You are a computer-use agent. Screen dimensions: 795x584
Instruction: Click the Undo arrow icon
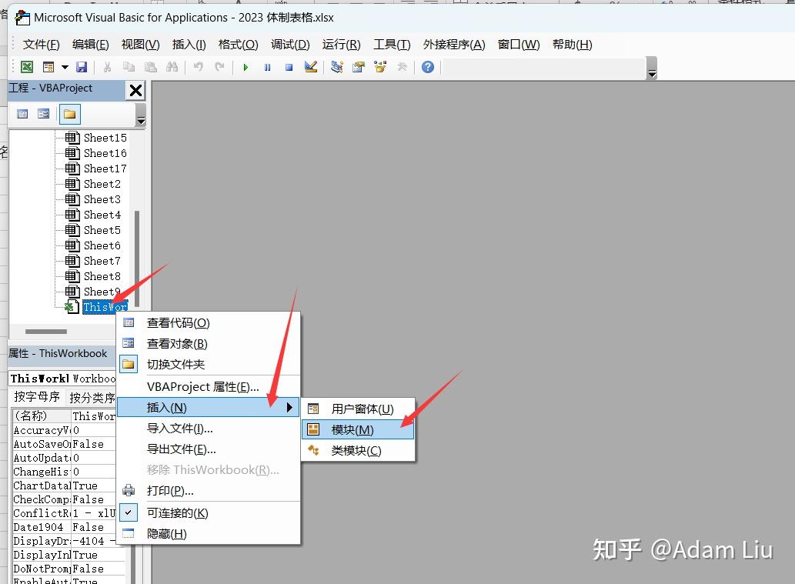[x=199, y=67]
